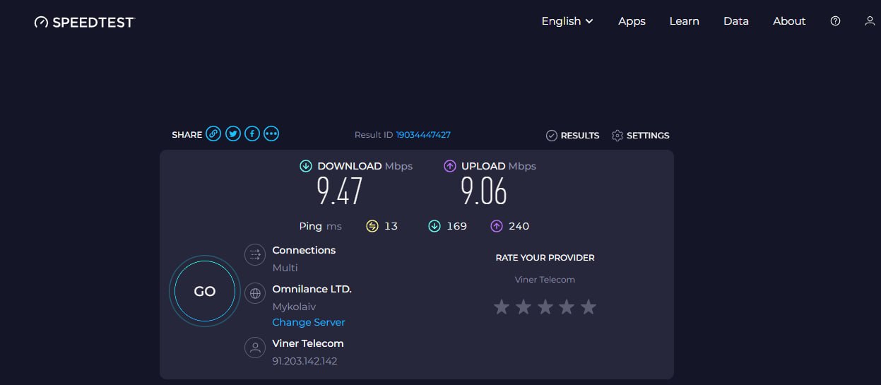
Task: Click the Multi connections value
Action: point(285,268)
